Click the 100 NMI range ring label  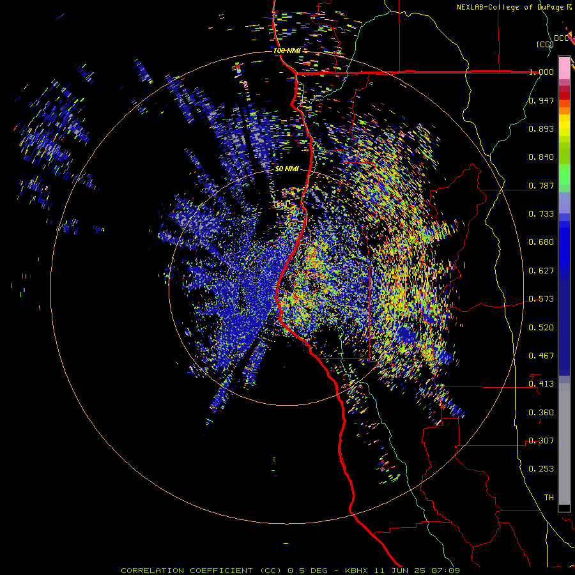coord(287,50)
